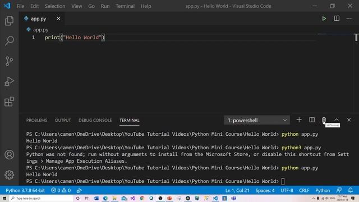Open Google Chrome from the taskbar

[142, 198]
